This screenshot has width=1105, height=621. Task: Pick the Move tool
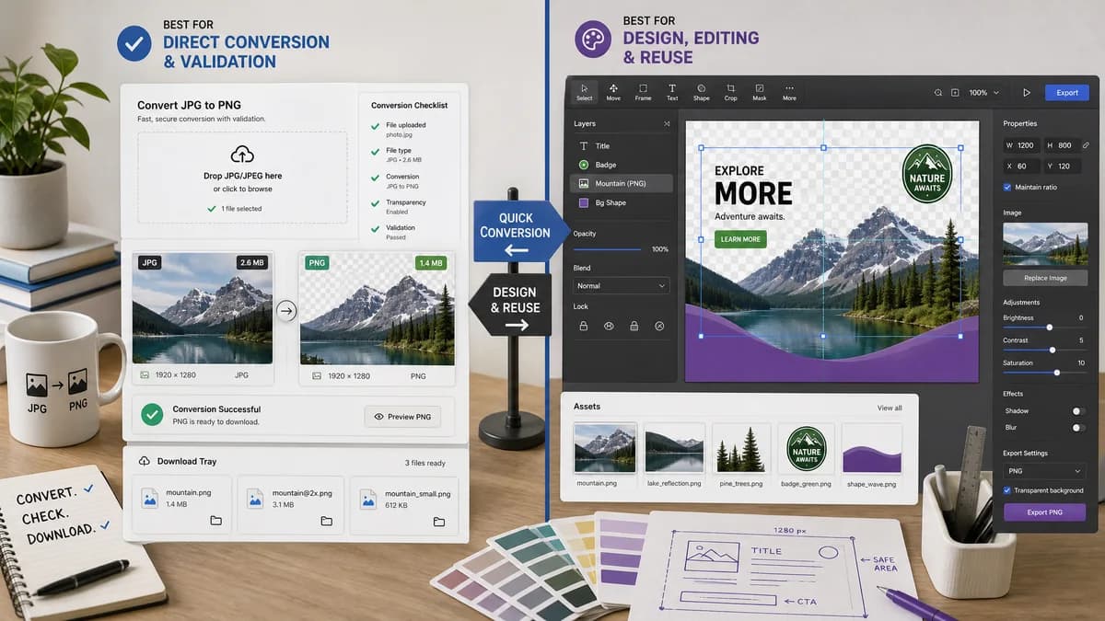pyautogui.click(x=613, y=92)
